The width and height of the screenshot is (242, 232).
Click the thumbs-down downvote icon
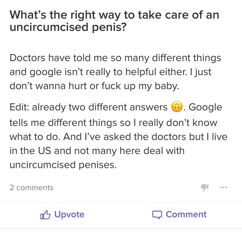pyautogui.click(x=205, y=187)
